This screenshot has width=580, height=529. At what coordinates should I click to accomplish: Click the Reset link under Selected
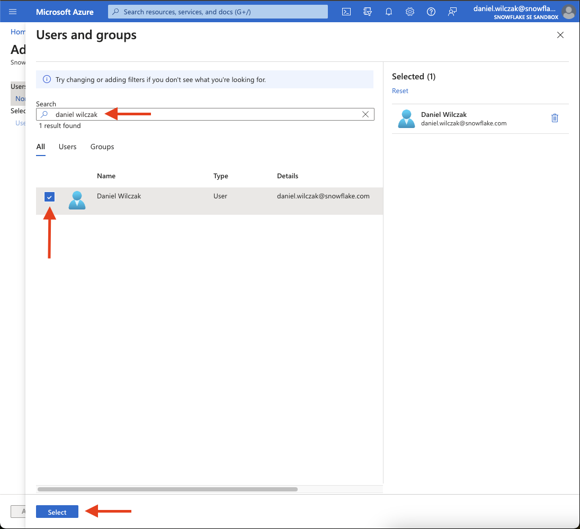pyautogui.click(x=400, y=91)
